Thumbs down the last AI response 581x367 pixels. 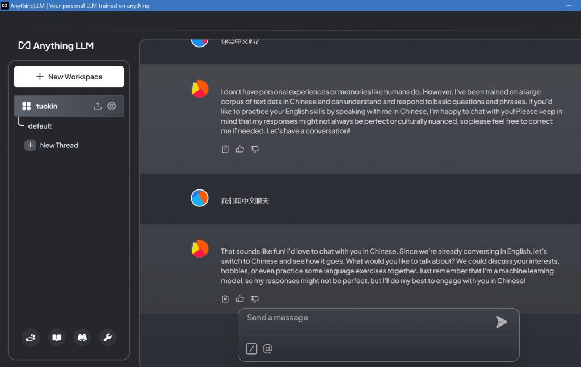pyautogui.click(x=255, y=299)
